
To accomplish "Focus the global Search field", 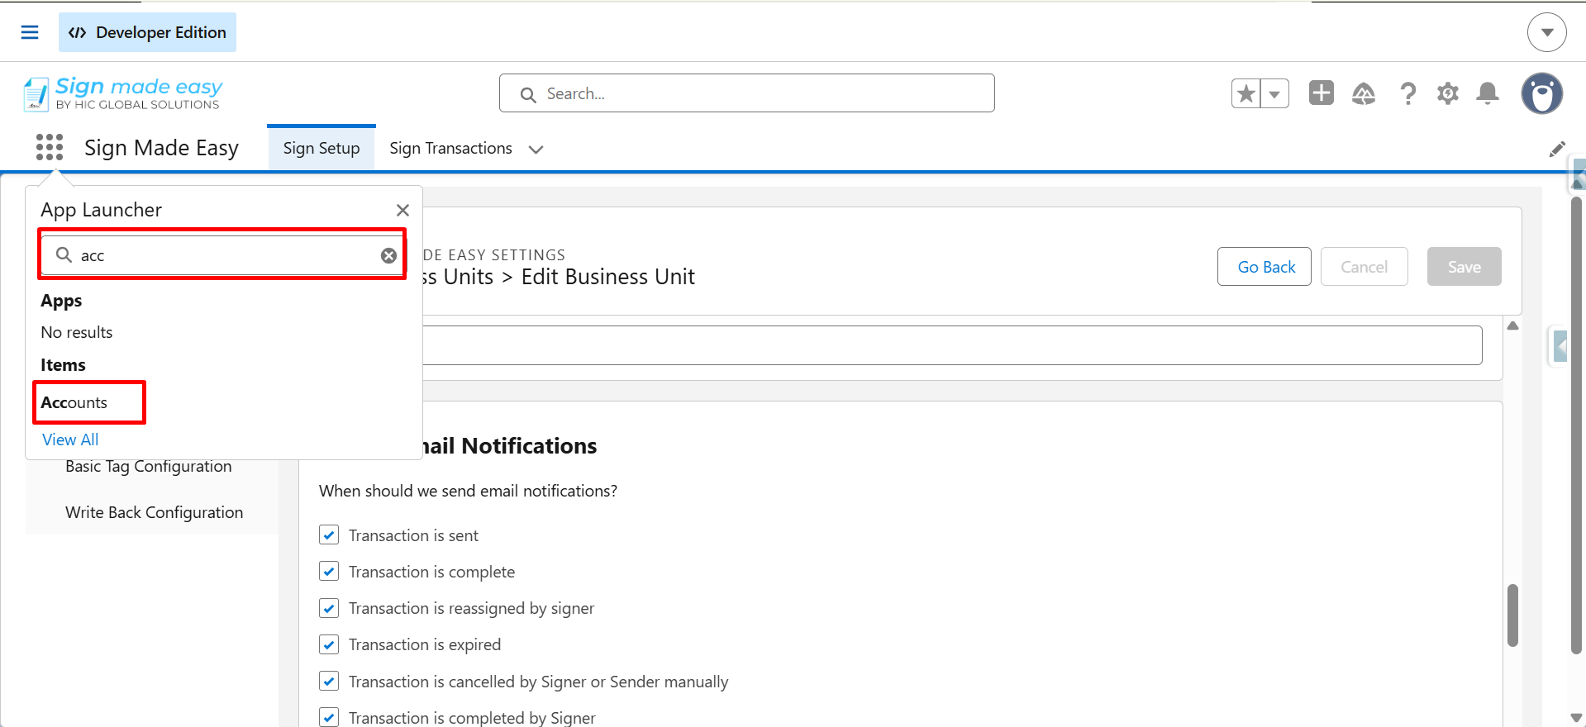I will point(746,93).
